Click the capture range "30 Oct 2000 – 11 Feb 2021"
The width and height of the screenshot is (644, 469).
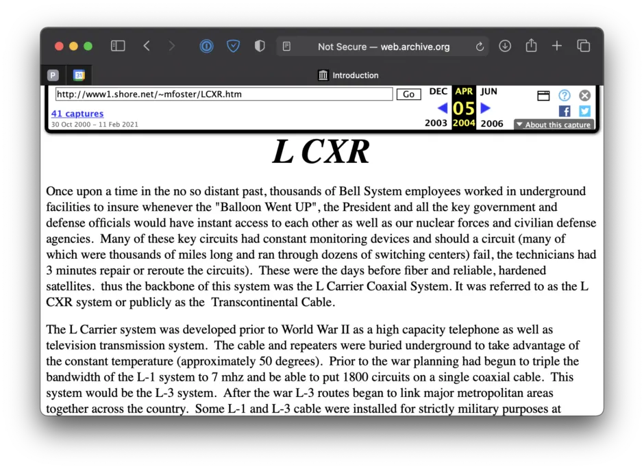click(95, 125)
